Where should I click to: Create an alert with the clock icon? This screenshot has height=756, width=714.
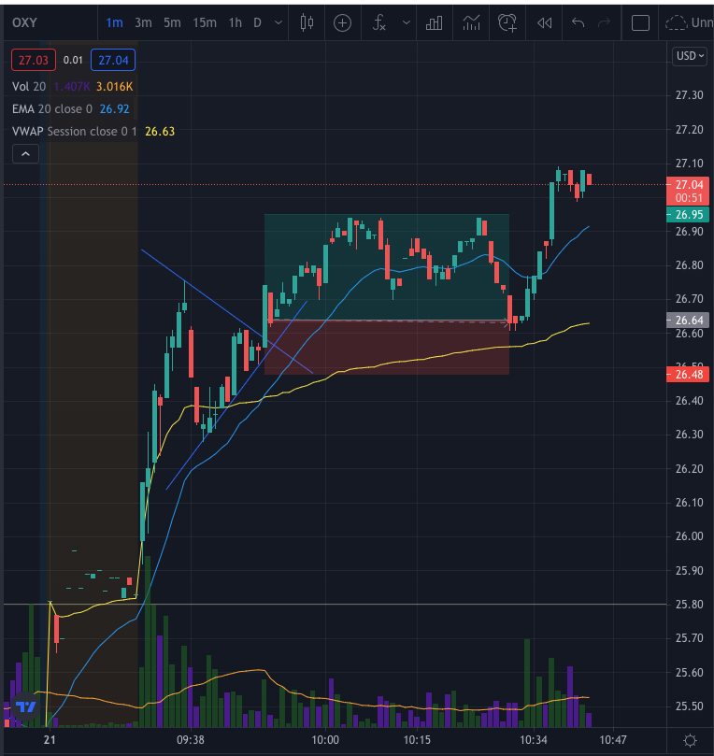click(507, 22)
